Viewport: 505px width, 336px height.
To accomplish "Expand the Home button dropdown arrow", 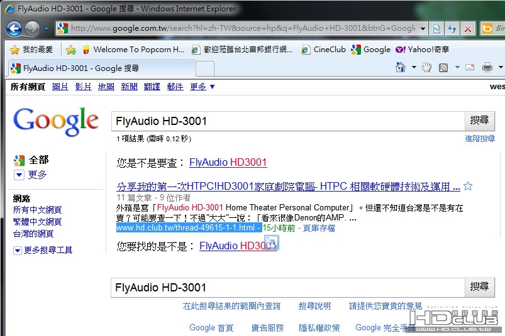I will click(x=414, y=68).
